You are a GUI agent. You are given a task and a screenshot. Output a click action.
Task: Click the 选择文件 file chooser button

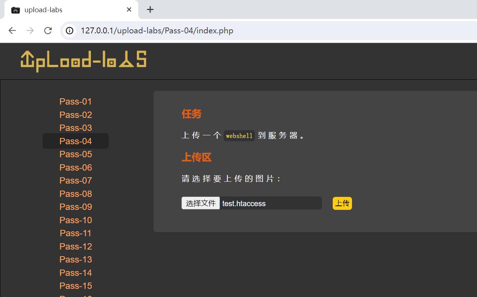pos(201,203)
